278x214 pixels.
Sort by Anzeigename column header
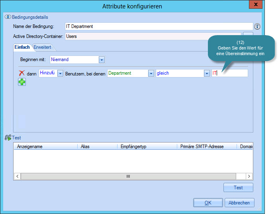tap(45, 147)
